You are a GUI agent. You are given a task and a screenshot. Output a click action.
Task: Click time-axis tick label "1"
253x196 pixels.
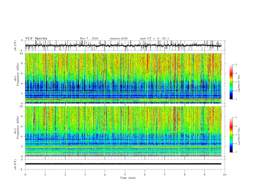coord(45,175)
